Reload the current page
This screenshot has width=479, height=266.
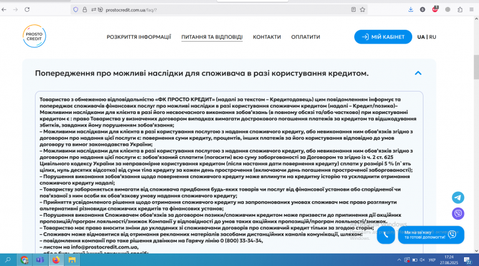27,10
